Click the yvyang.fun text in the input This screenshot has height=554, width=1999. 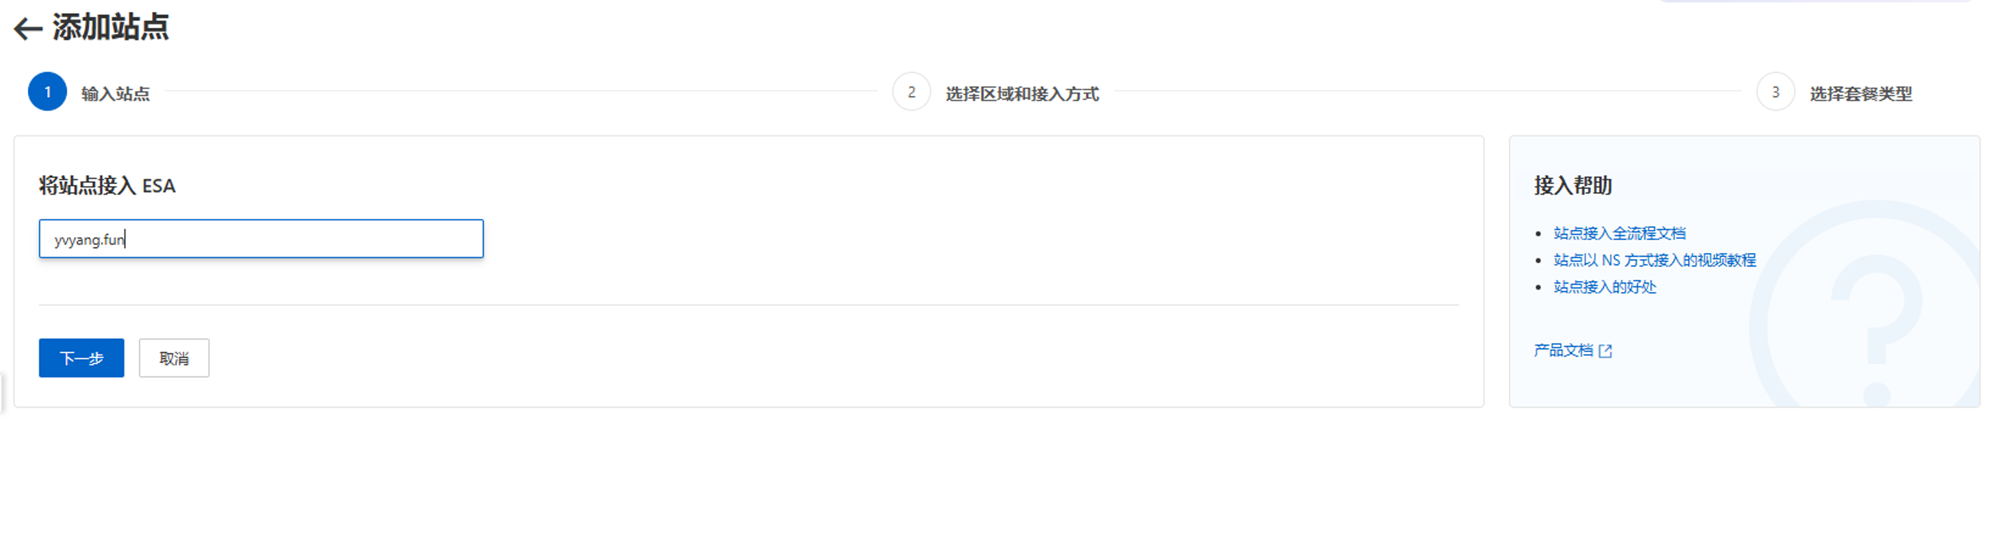[89, 240]
